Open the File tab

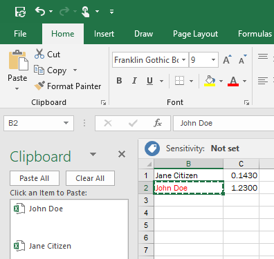[20, 34]
